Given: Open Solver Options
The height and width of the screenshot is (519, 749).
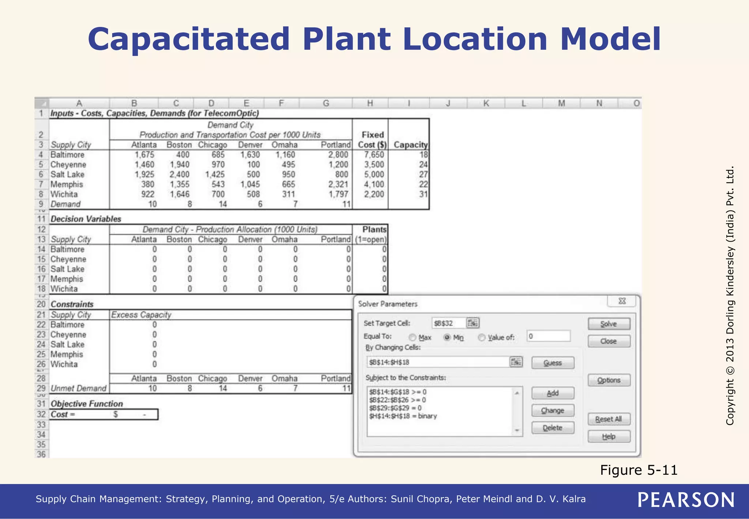Looking at the screenshot, I should (609, 380).
